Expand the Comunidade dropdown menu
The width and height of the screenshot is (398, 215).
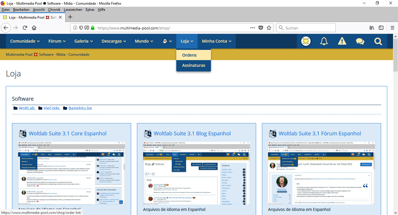tap(25, 41)
